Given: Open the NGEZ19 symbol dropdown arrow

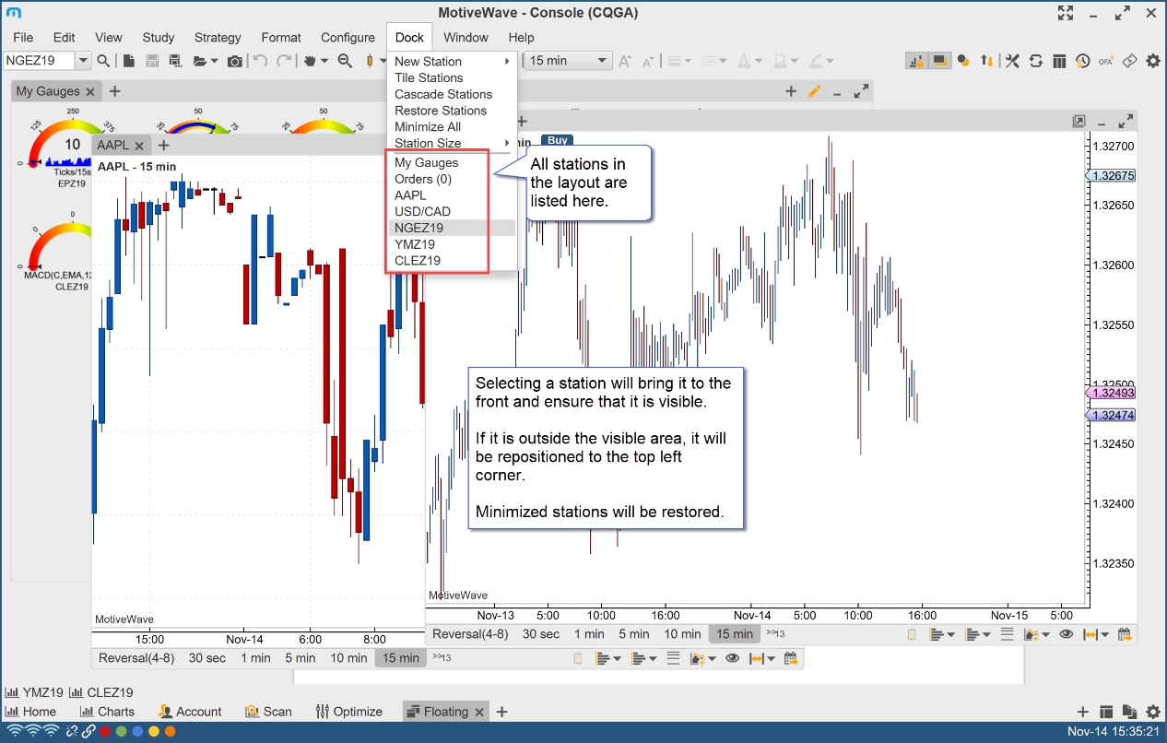Looking at the screenshot, I should click(83, 61).
